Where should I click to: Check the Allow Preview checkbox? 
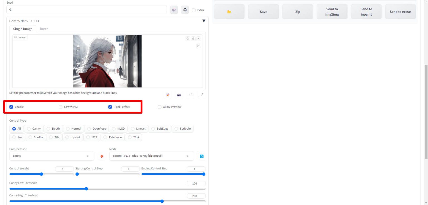(160, 107)
